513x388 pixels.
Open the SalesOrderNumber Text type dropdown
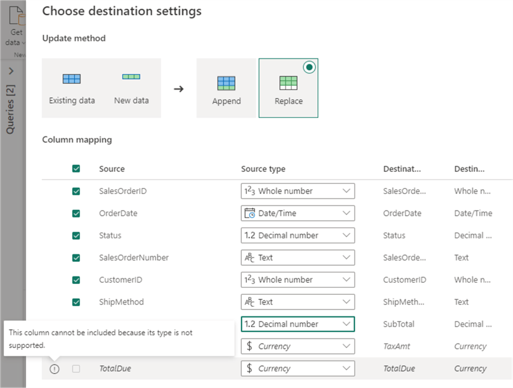coord(346,257)
